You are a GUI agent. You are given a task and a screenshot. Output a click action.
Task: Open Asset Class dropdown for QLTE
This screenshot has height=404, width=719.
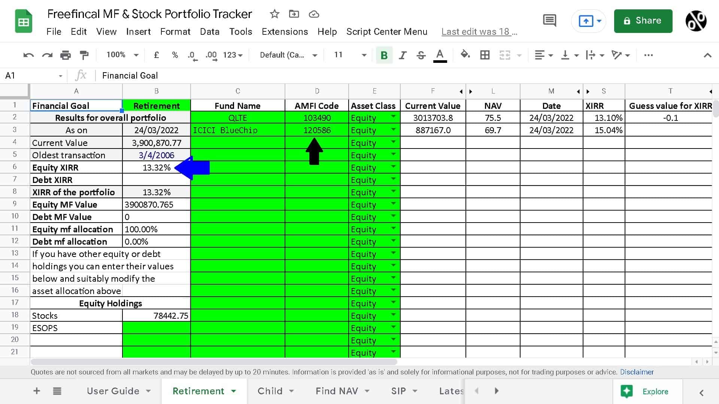coord(393,117)
